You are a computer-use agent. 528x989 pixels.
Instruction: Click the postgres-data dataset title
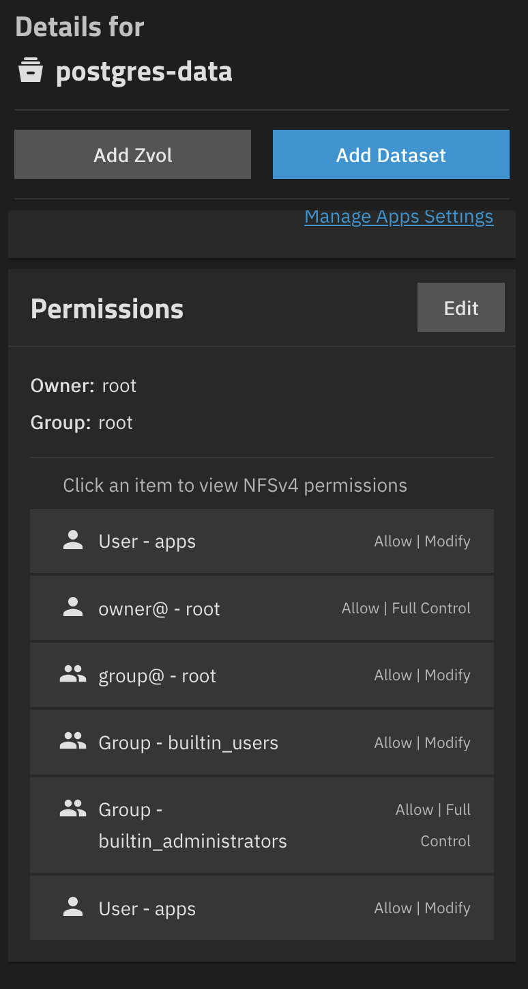point(144,72)
